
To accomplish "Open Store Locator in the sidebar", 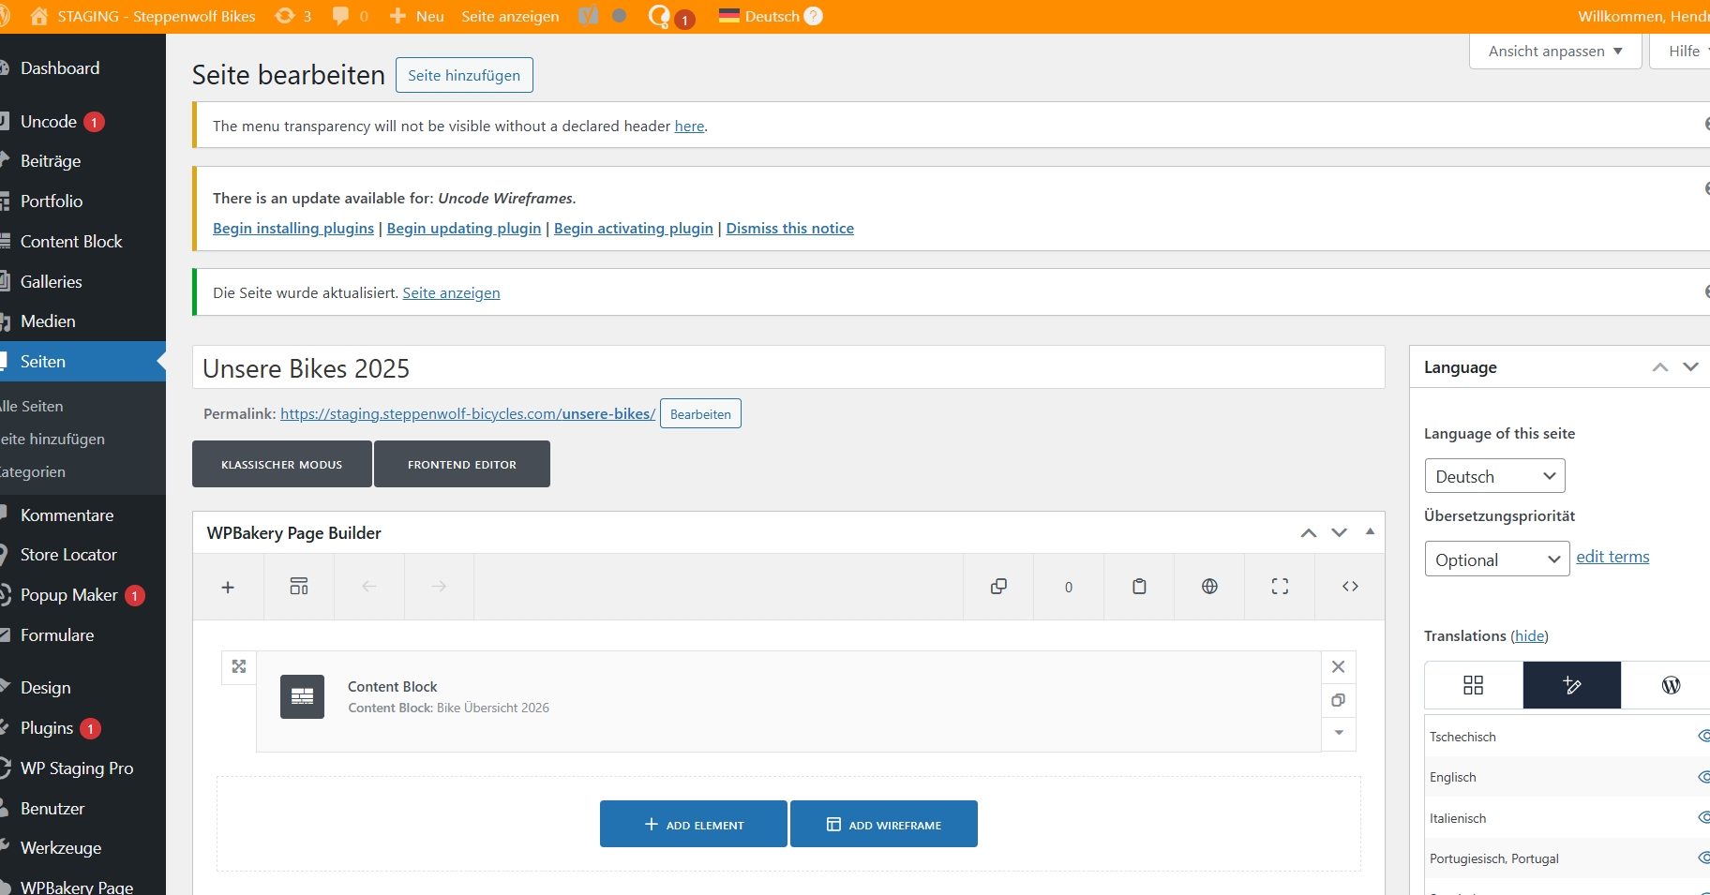I will (68, 555).
